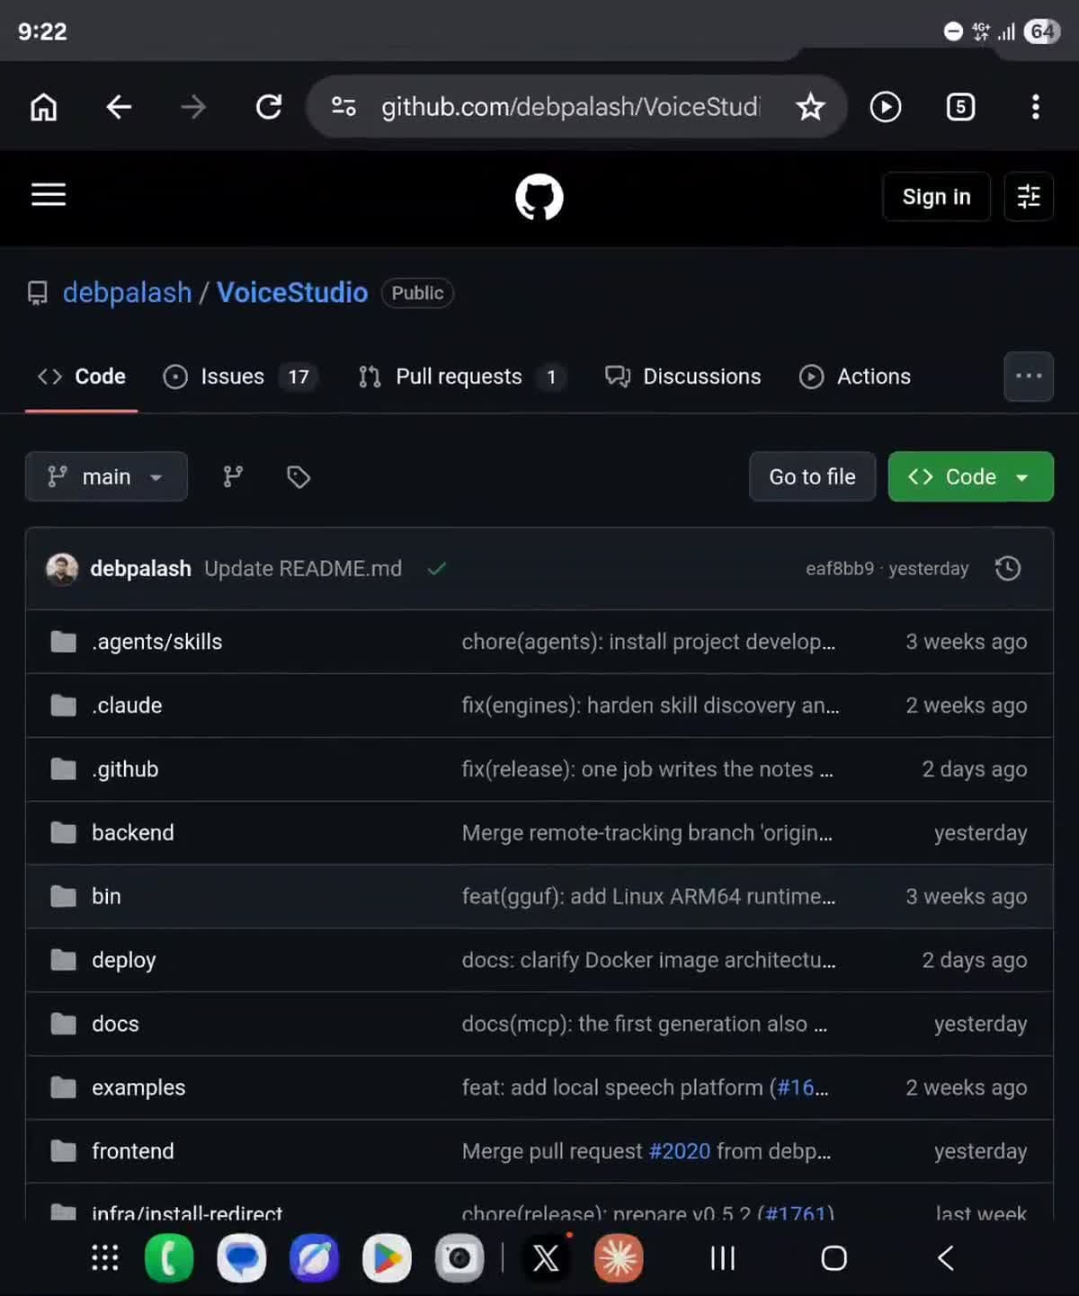Launch the Camera app from dock
The image size is (1079, 1296).
pyautogui.click(x=459, y=1258)
